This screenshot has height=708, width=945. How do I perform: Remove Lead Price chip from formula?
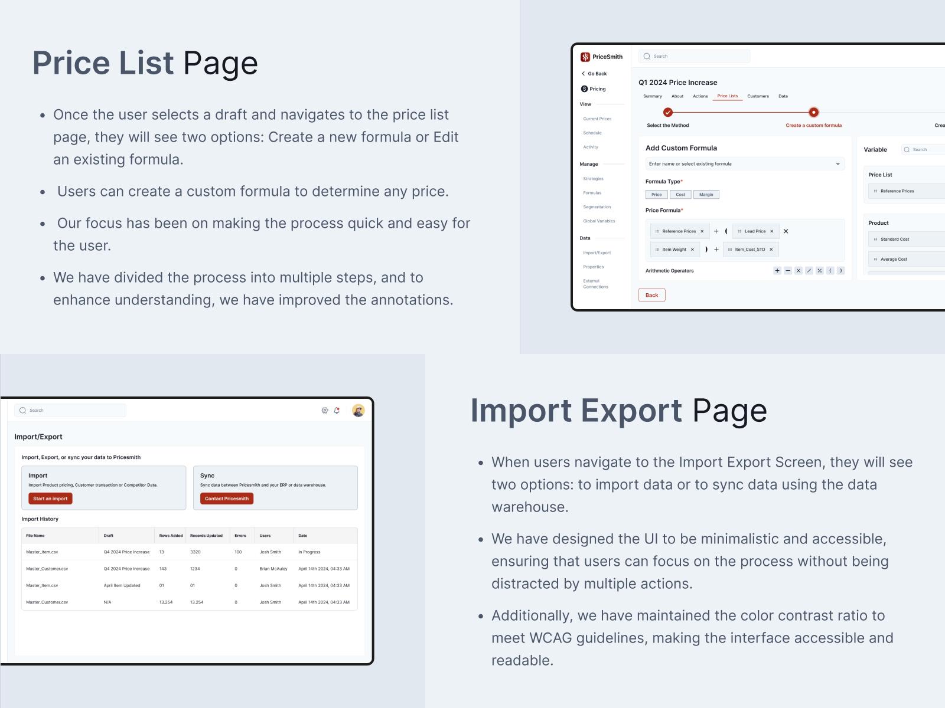pos(771,231)
